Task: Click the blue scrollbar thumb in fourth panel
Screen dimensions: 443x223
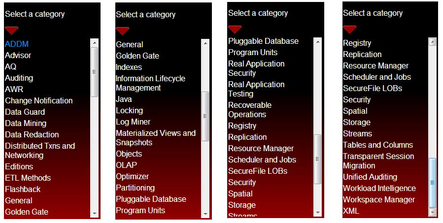Action: [x=432, y=183]
